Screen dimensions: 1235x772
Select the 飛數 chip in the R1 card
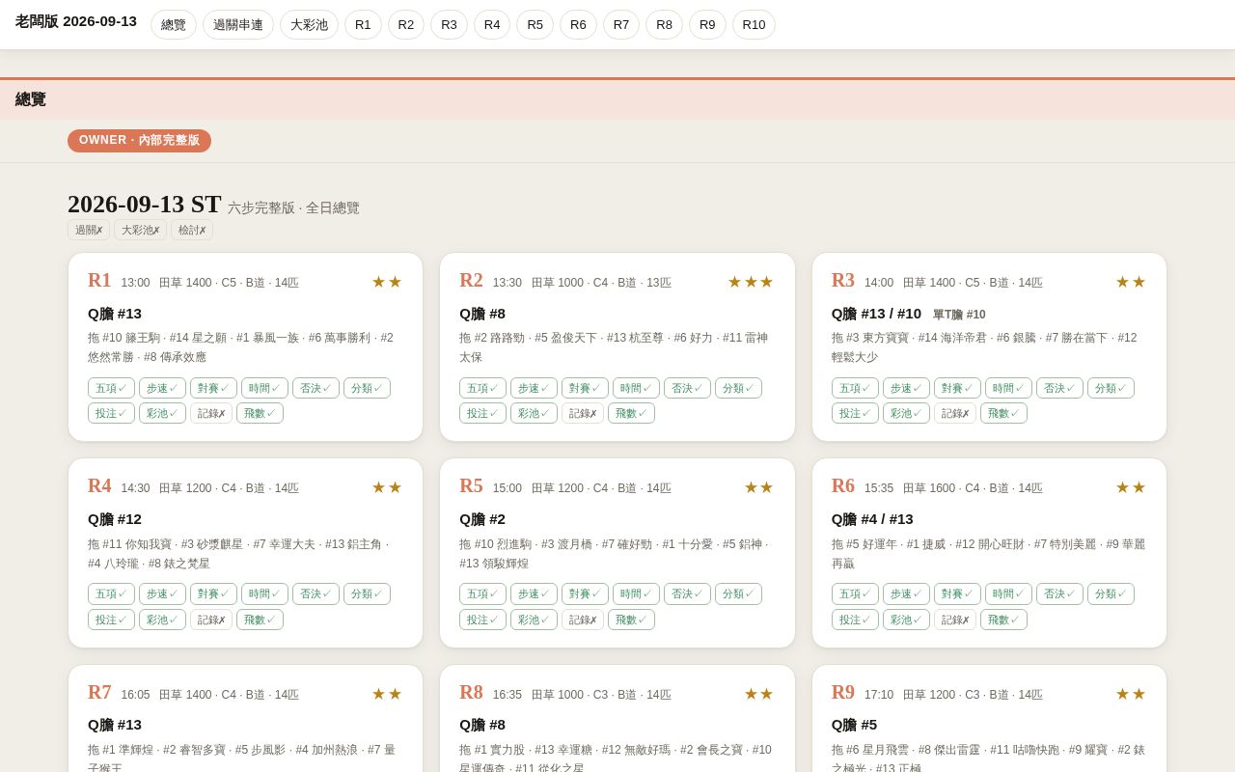260,413
